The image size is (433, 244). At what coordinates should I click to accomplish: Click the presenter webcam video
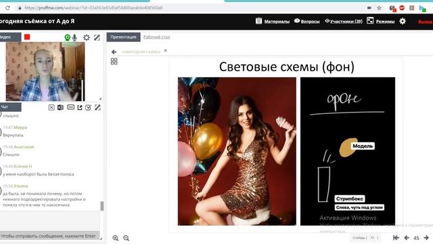45,71
